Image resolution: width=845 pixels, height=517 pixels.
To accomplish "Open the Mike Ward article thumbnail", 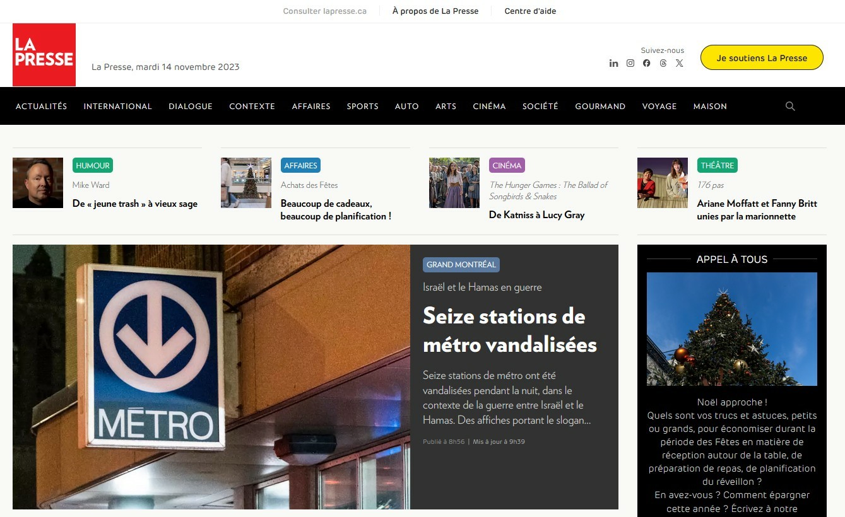I will point(38,183).
